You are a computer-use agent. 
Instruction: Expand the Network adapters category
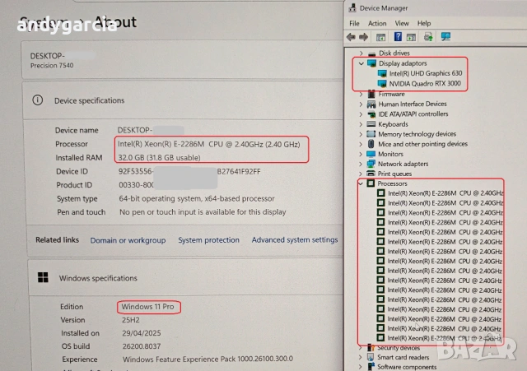pyautogui.click(x=361, y=164)
